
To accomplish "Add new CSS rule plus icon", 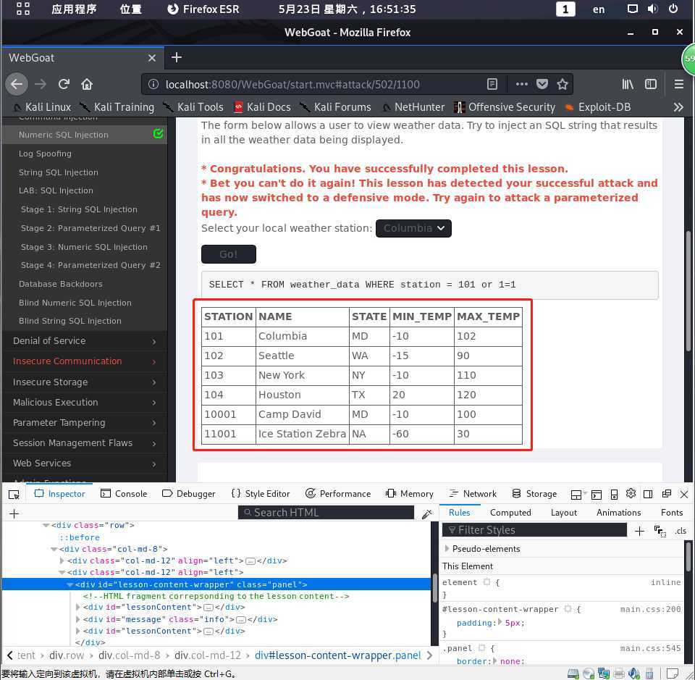I will click(x=639, y=531).
